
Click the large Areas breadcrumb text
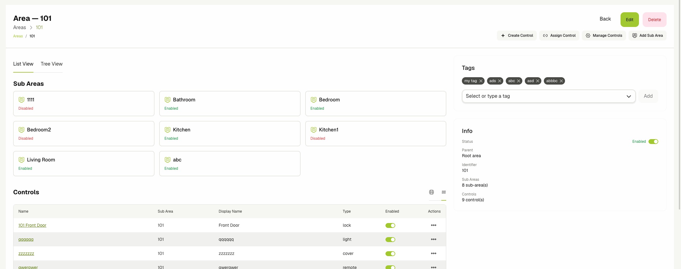pos(20,28)
